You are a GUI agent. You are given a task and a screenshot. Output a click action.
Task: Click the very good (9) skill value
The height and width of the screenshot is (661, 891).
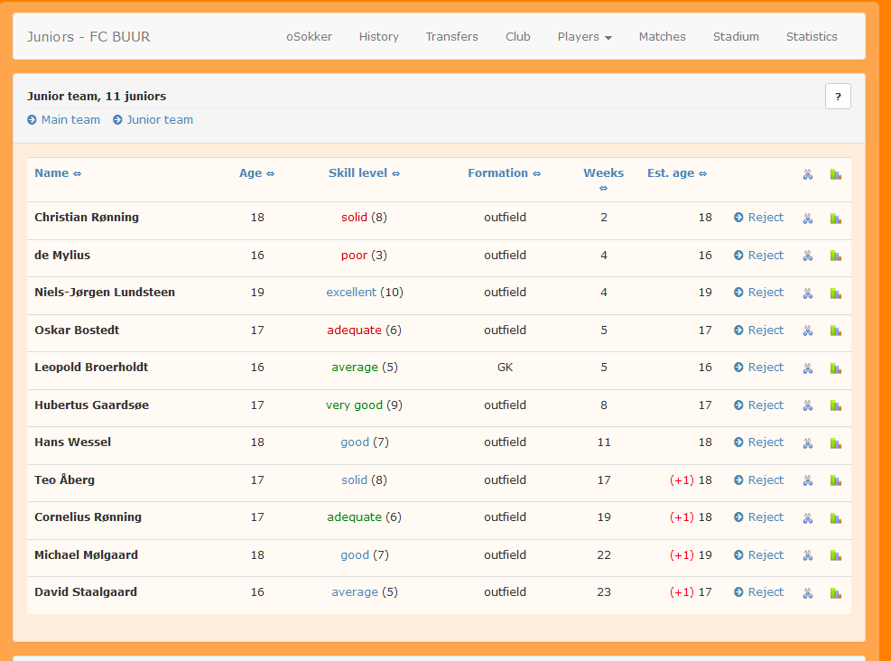364,405
